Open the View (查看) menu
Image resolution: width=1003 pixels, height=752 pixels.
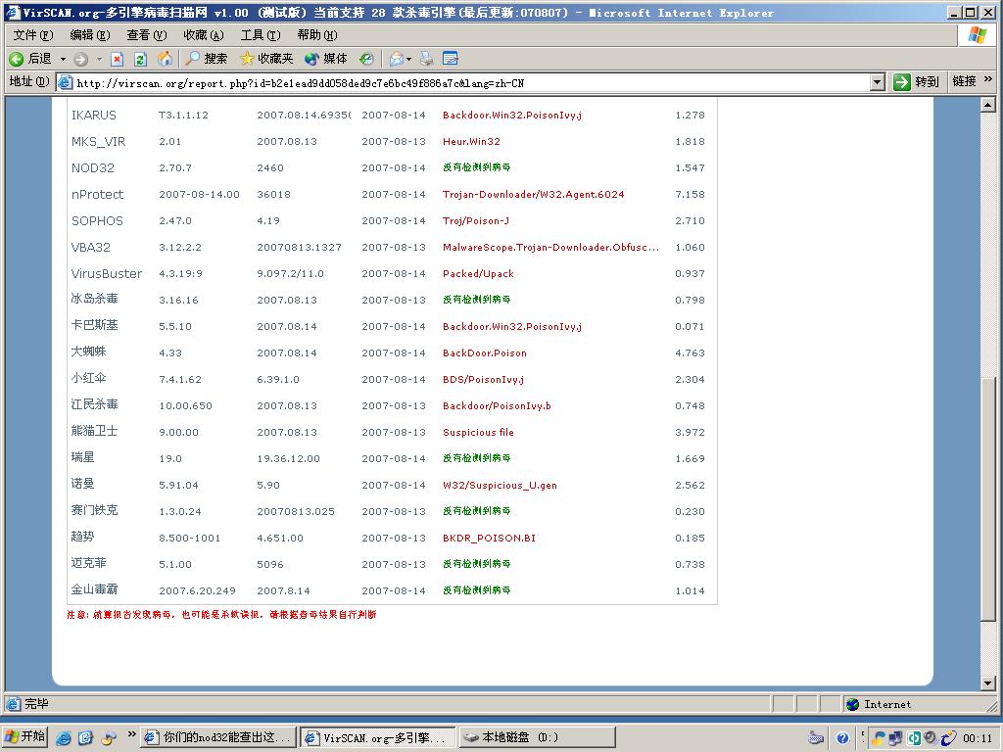tap(147, 35)
